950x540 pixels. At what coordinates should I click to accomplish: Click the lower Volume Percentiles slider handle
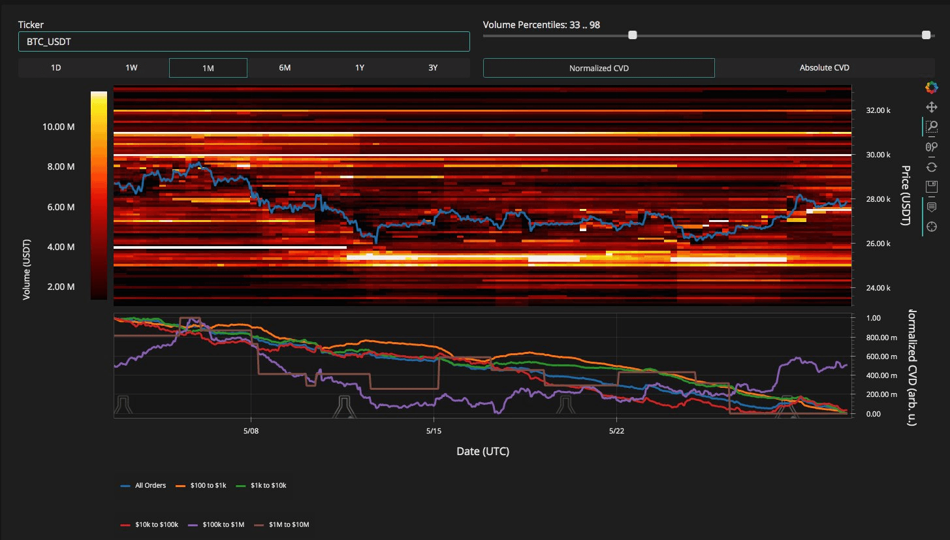tap(632, 35)
